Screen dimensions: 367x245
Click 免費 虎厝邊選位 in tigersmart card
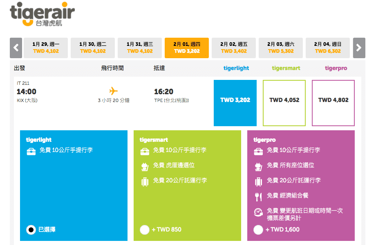tap(174, 165)
